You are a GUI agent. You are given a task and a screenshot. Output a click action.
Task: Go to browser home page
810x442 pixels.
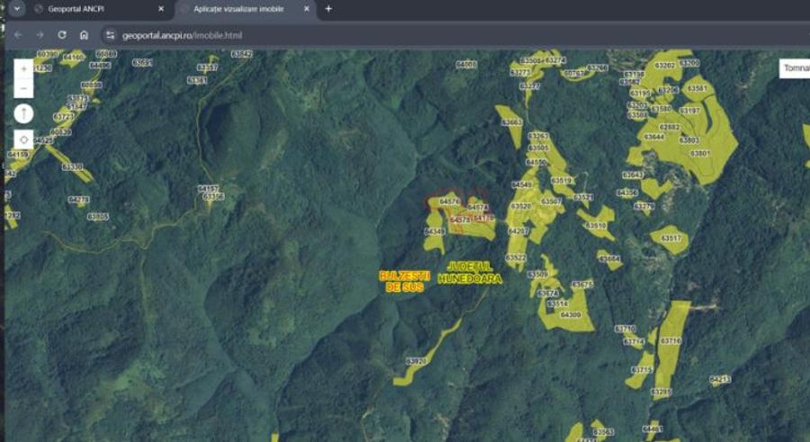(84, 35)
